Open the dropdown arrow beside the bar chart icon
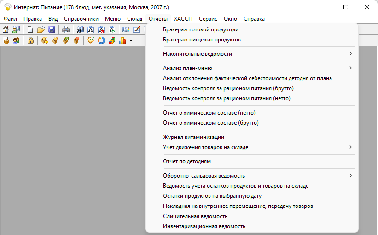378x235 pixels. coord(131,41)
